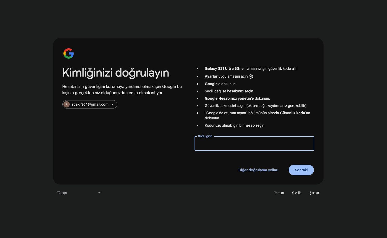387x238 pixels.
Task: Click the 'Güvenlik sekmesini seçin' step
Action: (x=255, y=106)
